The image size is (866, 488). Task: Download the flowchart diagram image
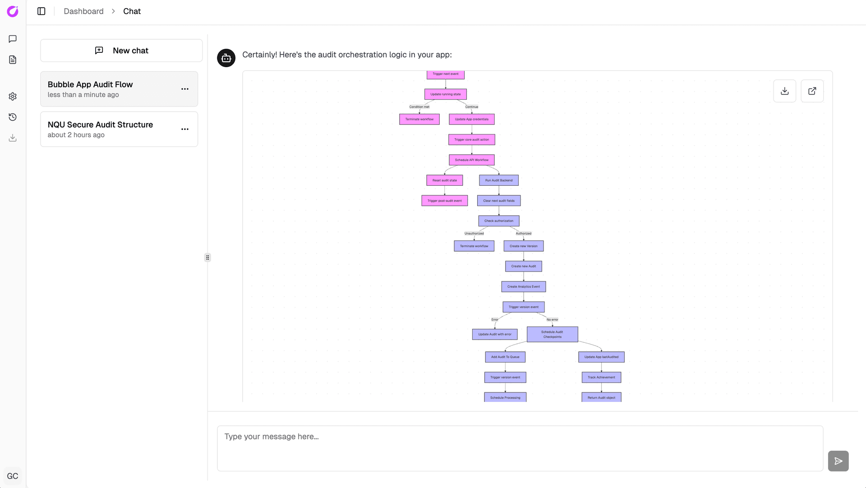point(784,91)
